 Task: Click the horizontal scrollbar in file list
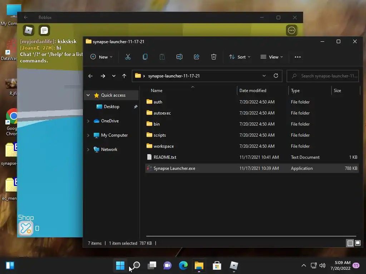[x=251, y=236]
